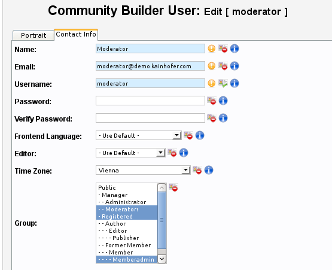Select Publisher in the Group list
Image resolution: width=332 pixels, height=270 pixels.
pos(127,238)
